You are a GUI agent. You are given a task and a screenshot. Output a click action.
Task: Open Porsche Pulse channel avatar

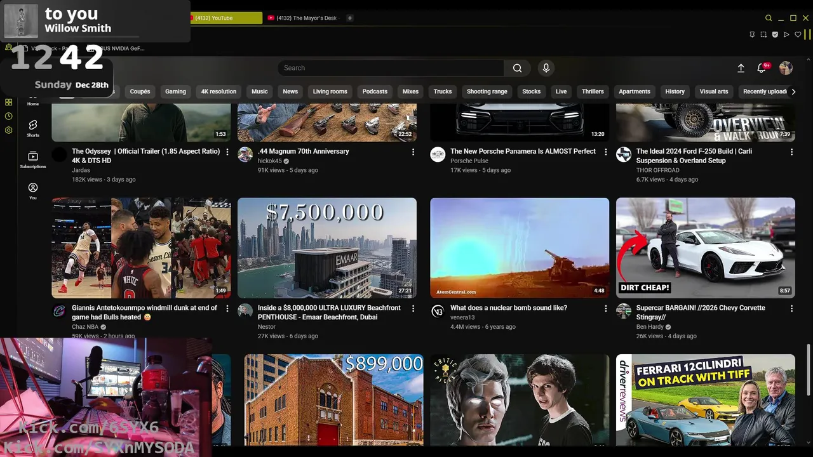[438, 154]
